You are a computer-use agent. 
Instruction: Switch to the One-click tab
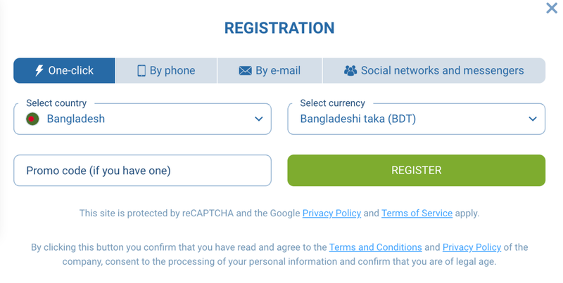pyautogui.click(x=64, y=71)
